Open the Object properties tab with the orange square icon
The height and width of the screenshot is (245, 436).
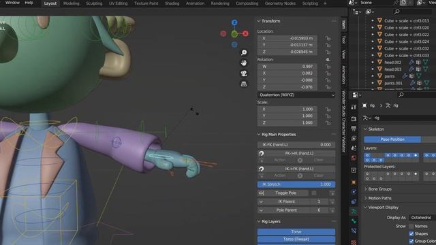[x=354, y=182]
